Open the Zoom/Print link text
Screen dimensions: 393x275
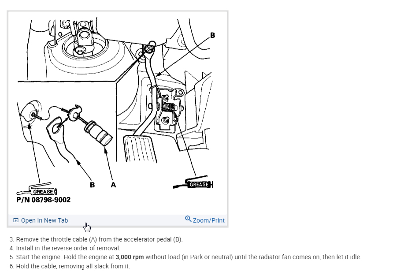pyautogui.click(x=208, y=220)
